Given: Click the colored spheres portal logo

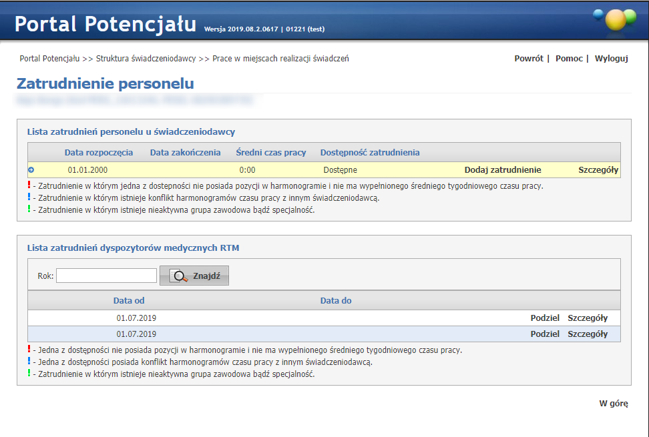Looking at the screenshot, I should [614, 20].
